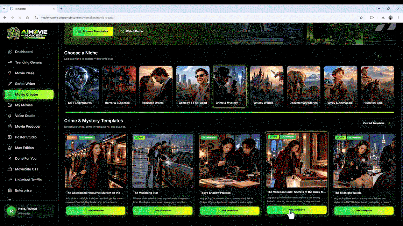Click View All Templates link
This screenshot has width=403, height=226.
(x=376, y=123)
